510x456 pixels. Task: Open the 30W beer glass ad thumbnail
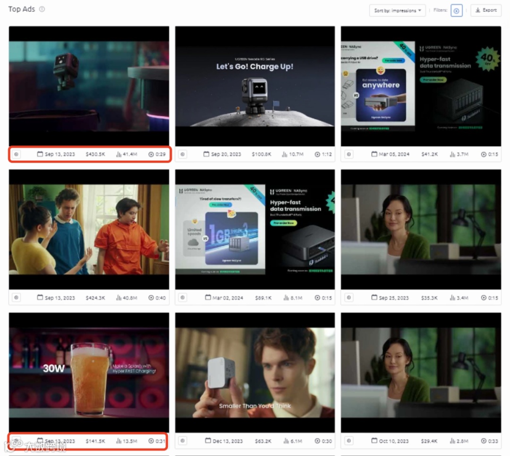(89, 373)
